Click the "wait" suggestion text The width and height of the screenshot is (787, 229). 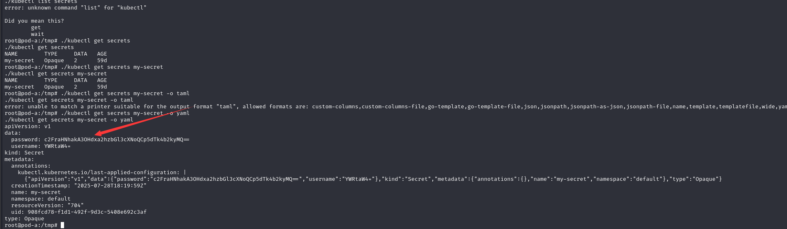coord(37,34)
